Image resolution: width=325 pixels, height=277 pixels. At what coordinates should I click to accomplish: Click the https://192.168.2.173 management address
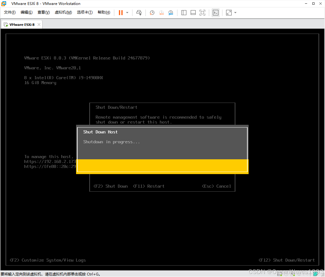(50, 162)
